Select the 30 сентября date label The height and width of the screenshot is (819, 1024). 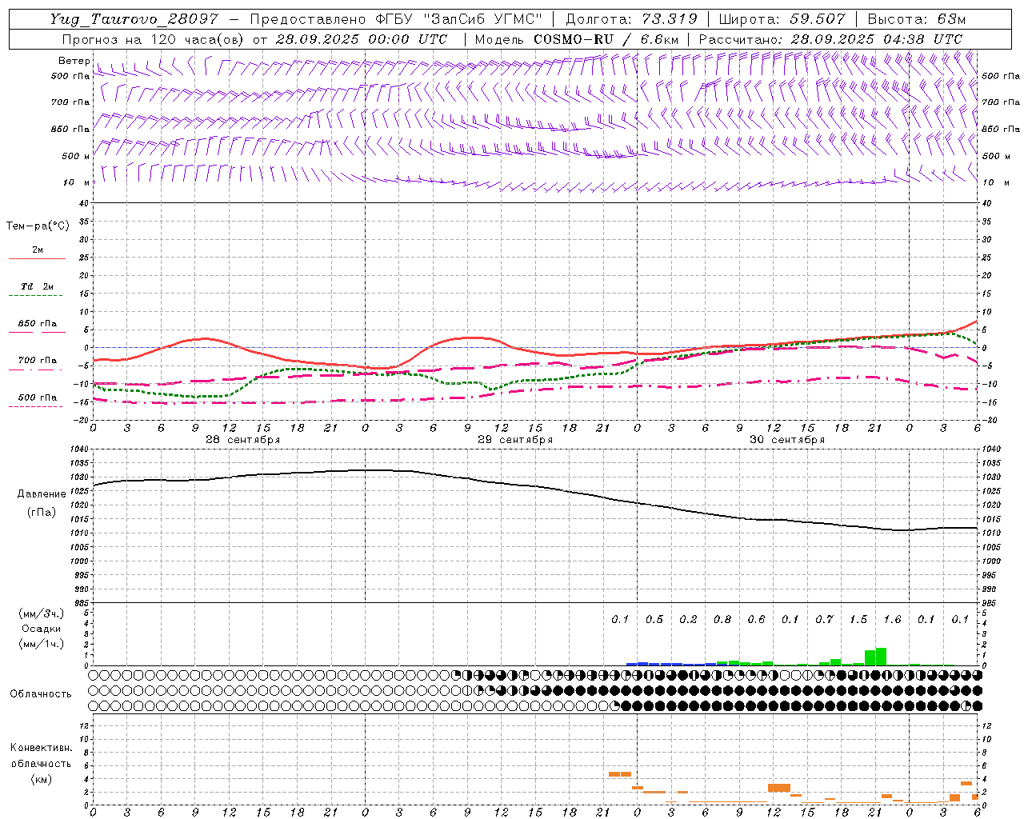tap(786, 440)
